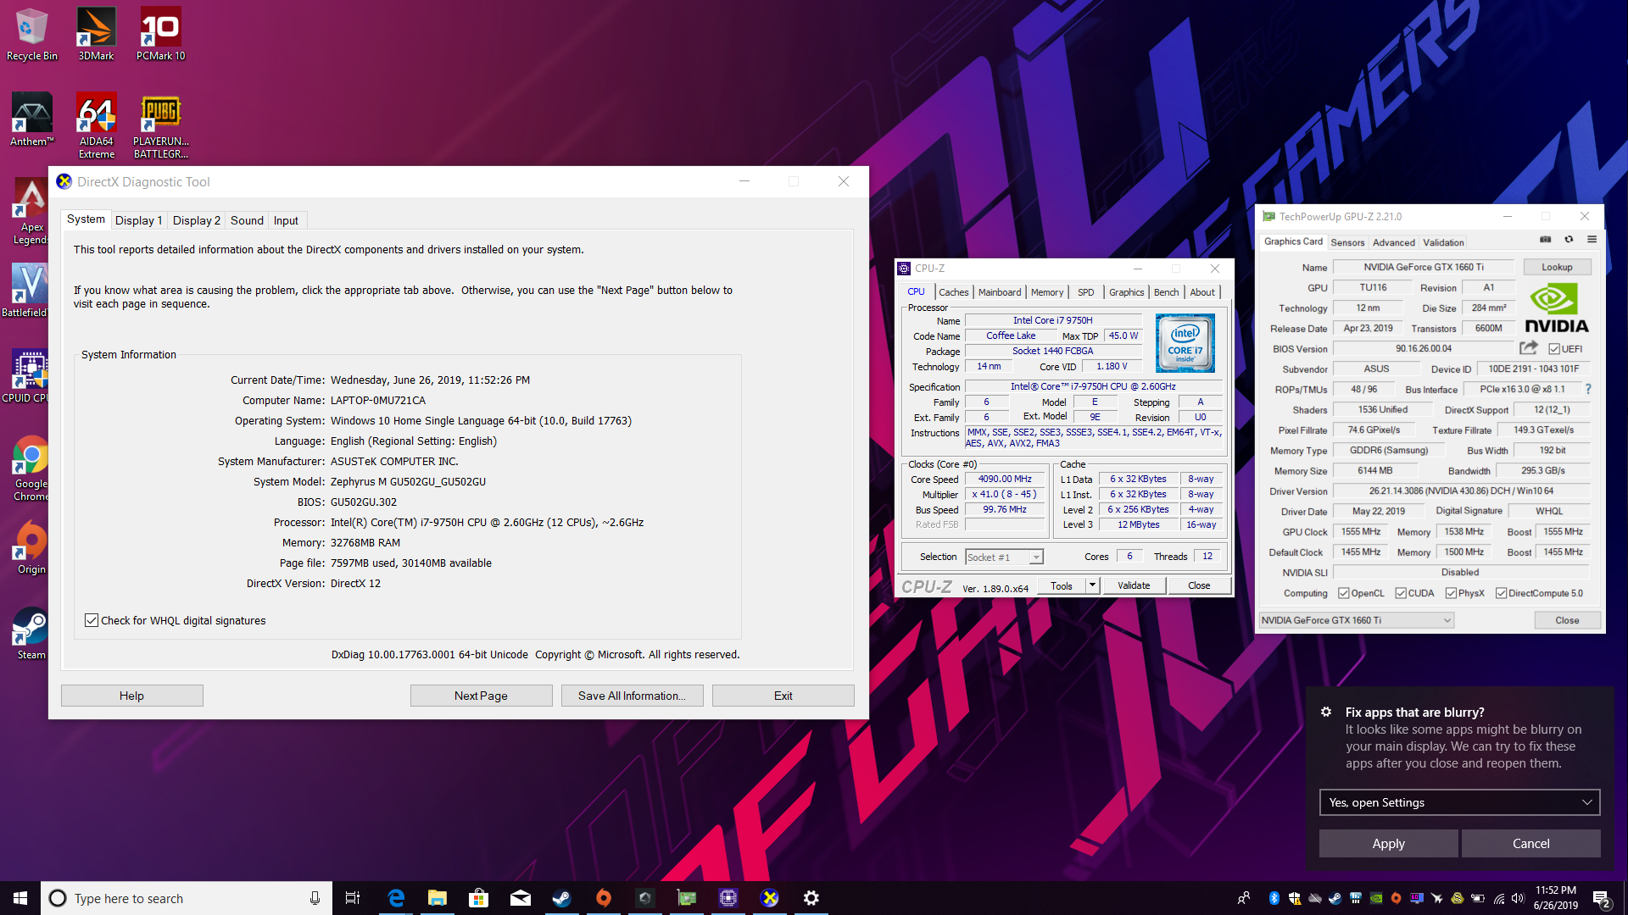This screenshot has width=1628, height=915.
Task: Open the Action Center notification icon
Action: point(1601,898)
